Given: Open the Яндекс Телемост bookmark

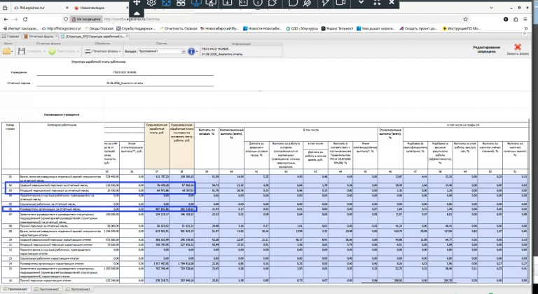Looking at the screenshot, I should click(x=337, y=29).
